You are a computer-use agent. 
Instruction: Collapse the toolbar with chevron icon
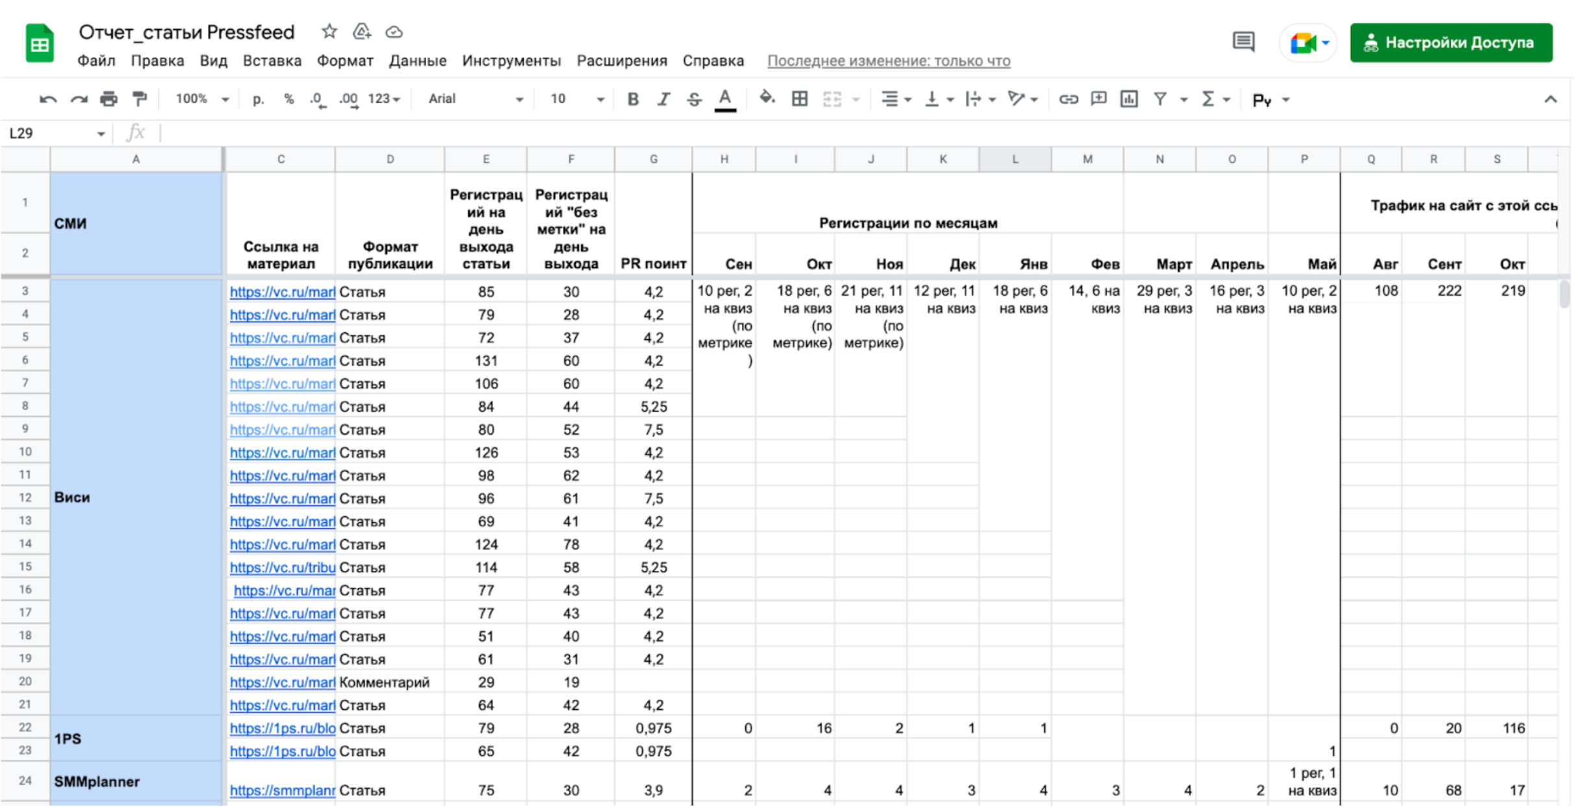click(1550, 99)
